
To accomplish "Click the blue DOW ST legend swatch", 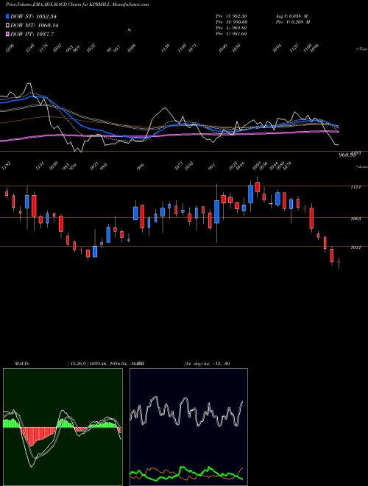I will point(8,16).
